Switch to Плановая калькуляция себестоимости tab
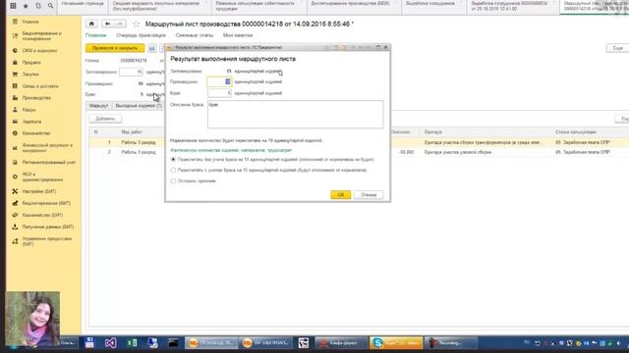The image size is (629, 353). pyautogui.click(x=259, y=6)
